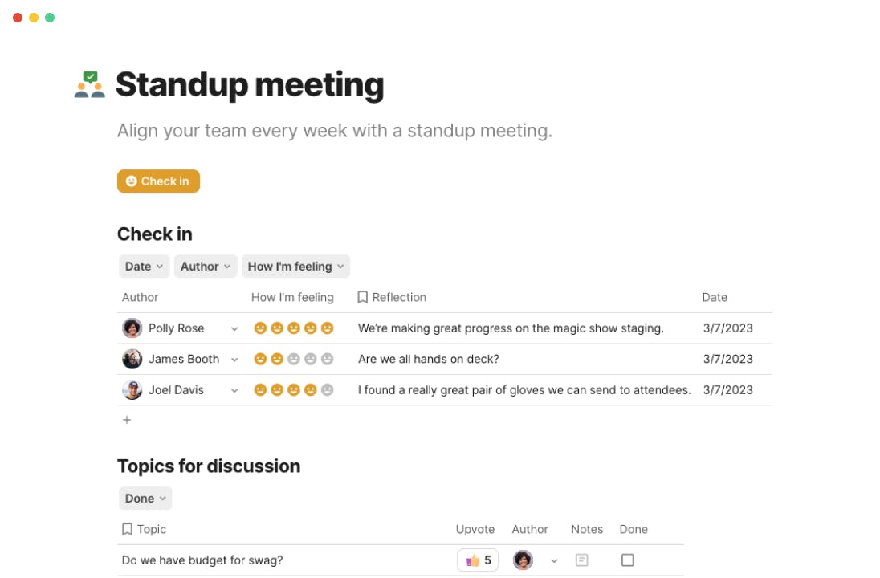Open the Date filter dropdown
This screenshot has height=578, width=880.
pyautogui.click(x=145, y=267)
